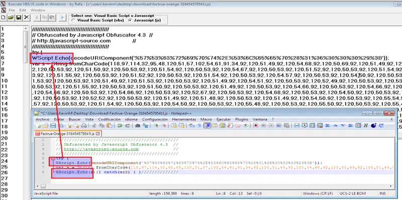The height and width of the screenshot is (200, 402).
Task: Click Paste clipboard icon in Notepad++ toolbar
Action: point(110,126)
